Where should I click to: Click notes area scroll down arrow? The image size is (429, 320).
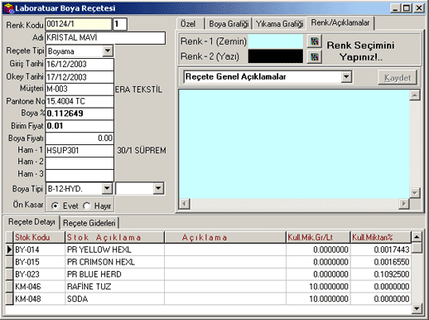click(415, 192)
